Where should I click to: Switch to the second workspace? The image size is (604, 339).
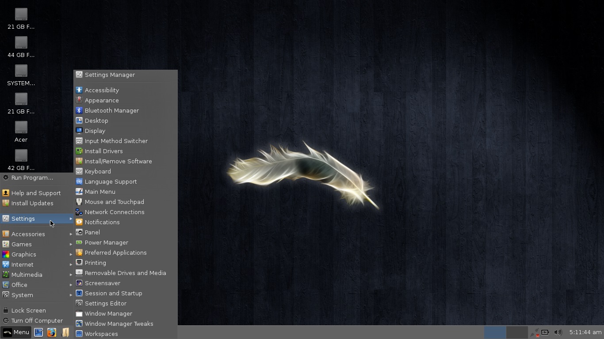(517, 332)
